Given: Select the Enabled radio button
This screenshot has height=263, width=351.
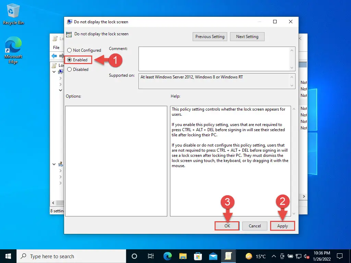Looking at the screenshot, I should (70, 60).
